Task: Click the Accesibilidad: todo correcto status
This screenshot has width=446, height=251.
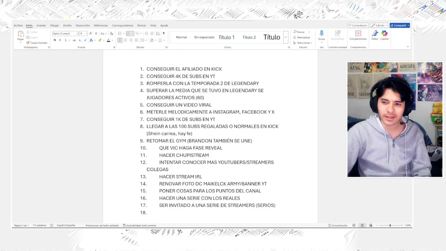Action: 139,226
